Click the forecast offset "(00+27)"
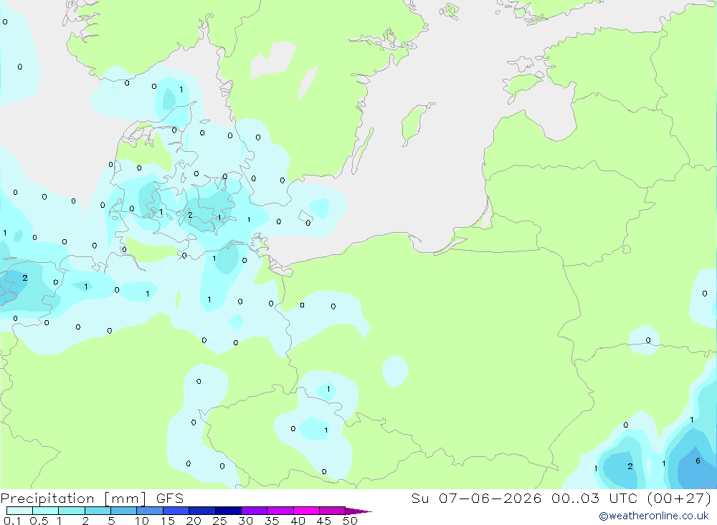The width and height of the screenshot is (717, 525). coord(680,498)
